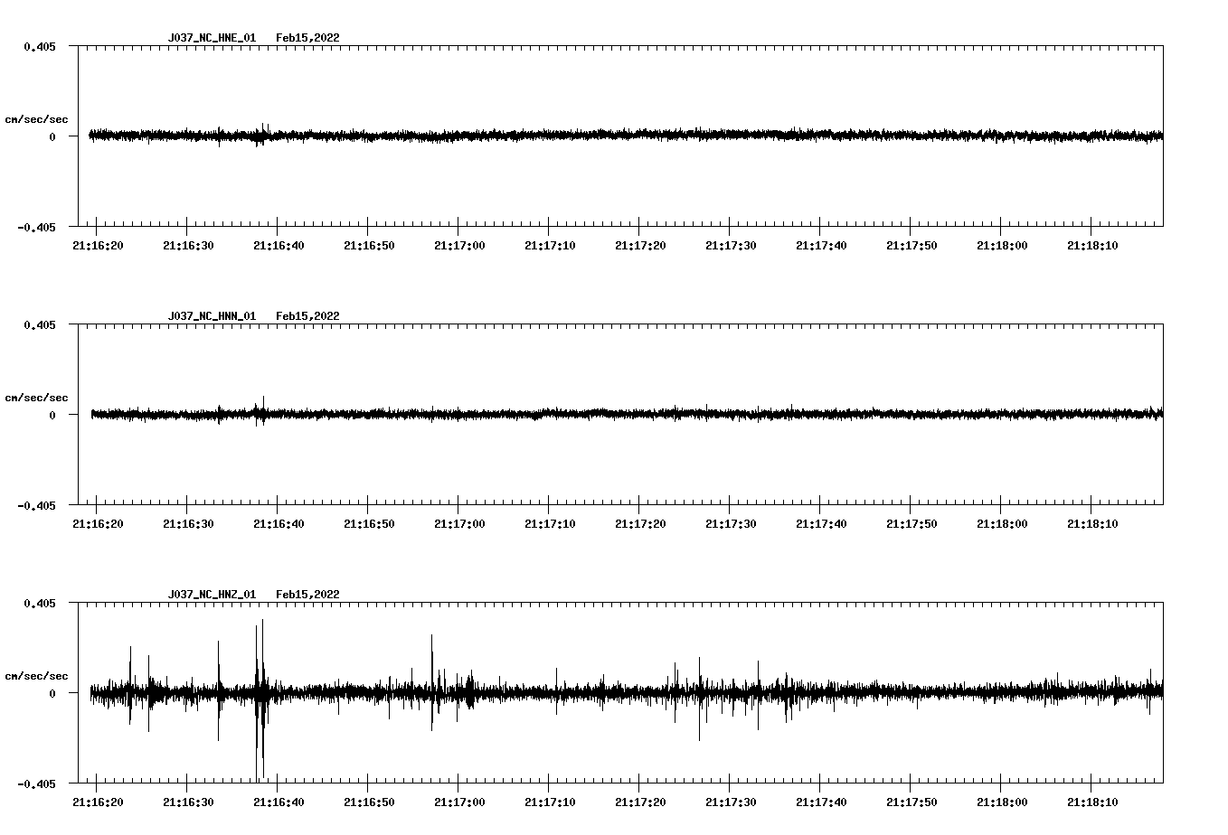Screen dimensions: 1228x835
Task: Click the Feb15,2022 date on HNE plot
Action: tap(307, 38)
